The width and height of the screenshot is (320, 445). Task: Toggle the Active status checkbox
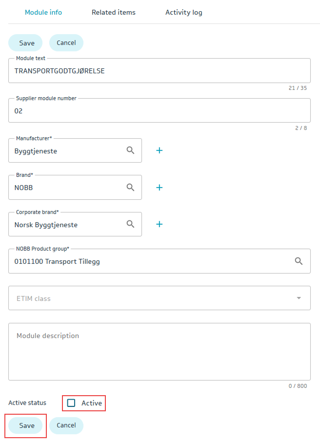point(72,403)
